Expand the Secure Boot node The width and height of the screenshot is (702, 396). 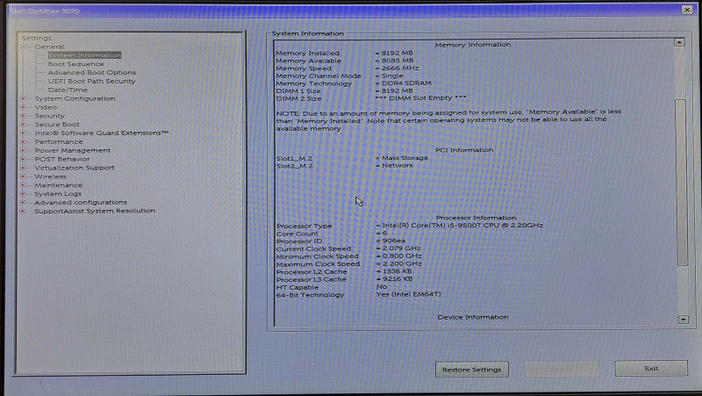(24, 125)
